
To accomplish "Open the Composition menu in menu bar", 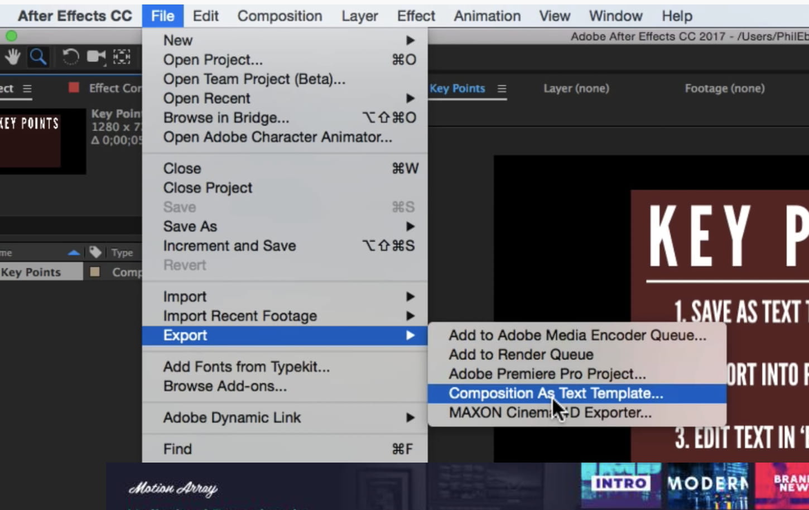I will point(280,16).
